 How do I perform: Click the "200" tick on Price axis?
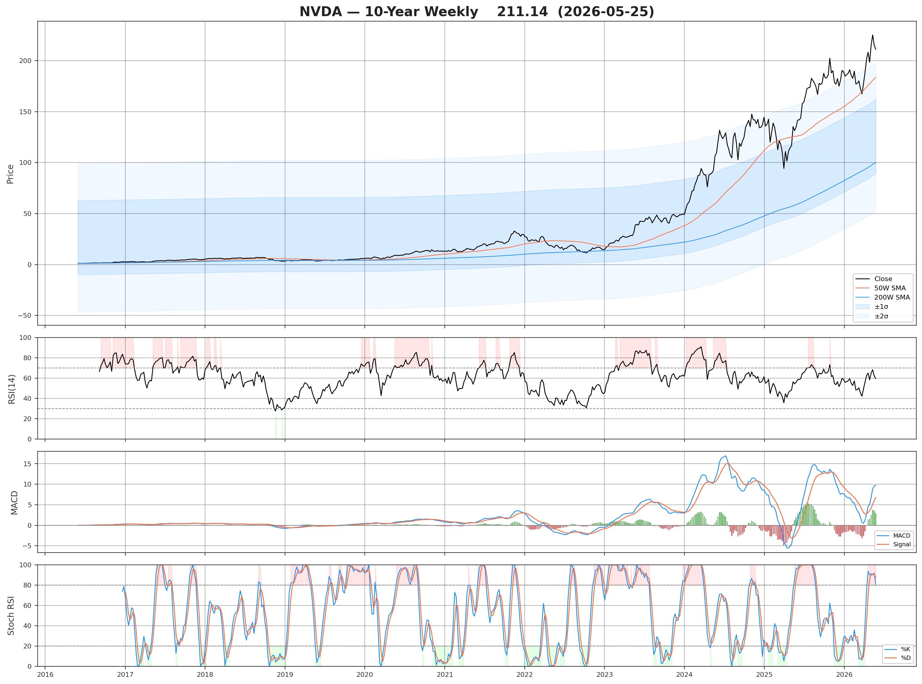(x=25, y=61)
